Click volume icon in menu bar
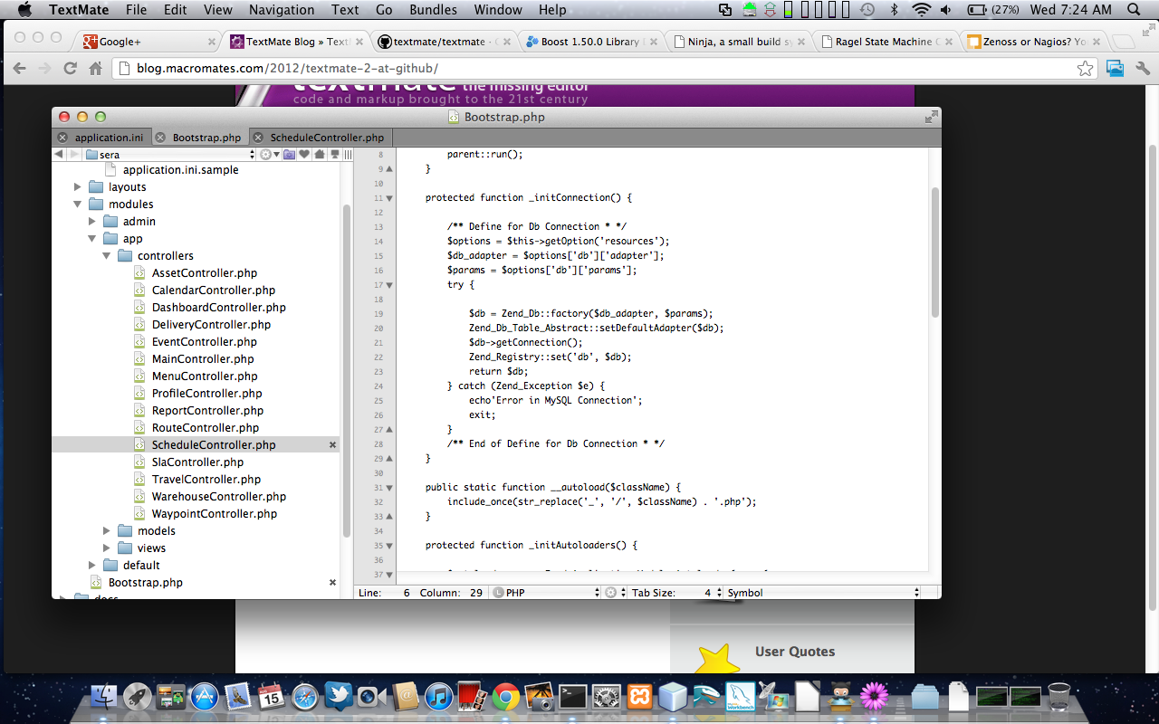 [x=946, y=10]
